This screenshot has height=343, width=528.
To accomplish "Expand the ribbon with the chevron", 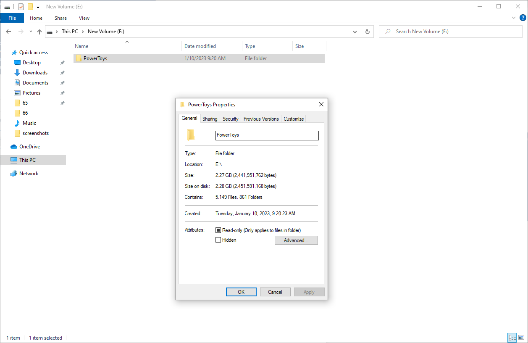I will pos(513,18).
